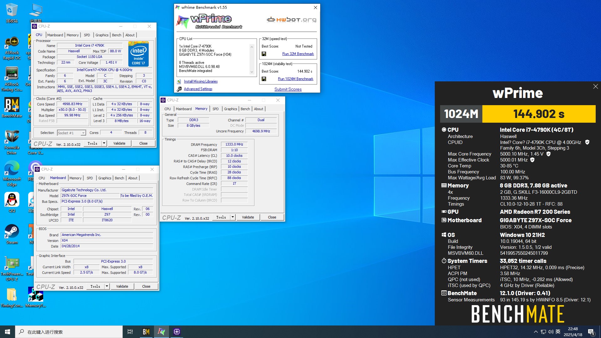Launch QQ from the desktop
Image resolution: width=601 pixels, height=338 pixels.
click(x=12, y=202)
